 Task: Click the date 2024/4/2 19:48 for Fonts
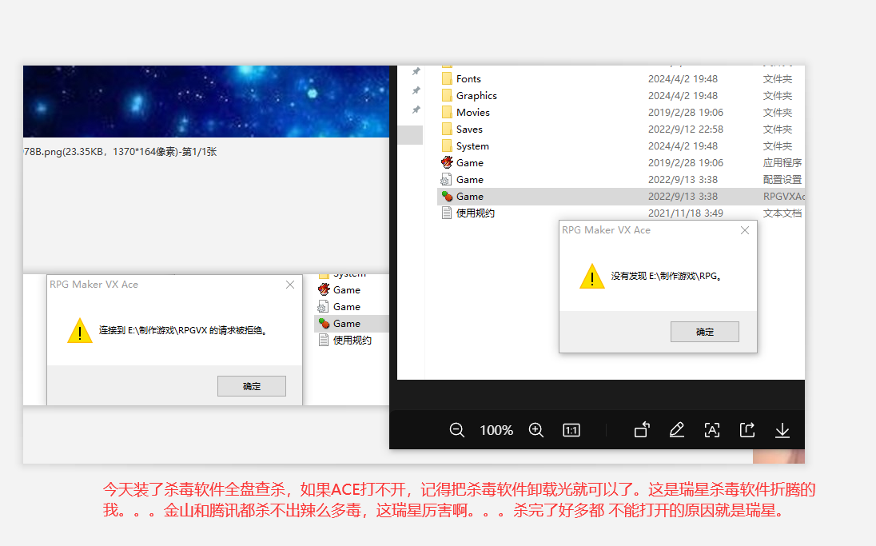683,79
